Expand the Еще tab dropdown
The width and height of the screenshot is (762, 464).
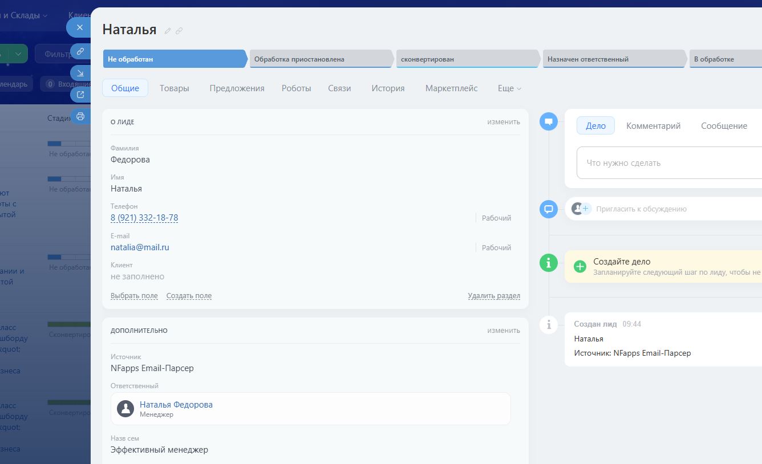pyautogui.click(x=509, y=88)
